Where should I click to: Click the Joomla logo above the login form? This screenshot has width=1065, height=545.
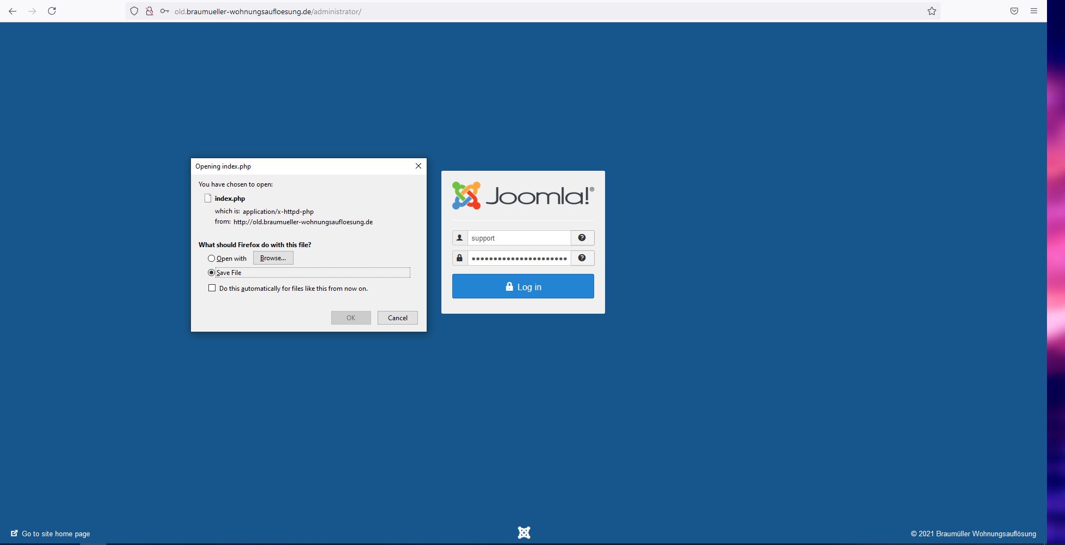tap(522, 195)
